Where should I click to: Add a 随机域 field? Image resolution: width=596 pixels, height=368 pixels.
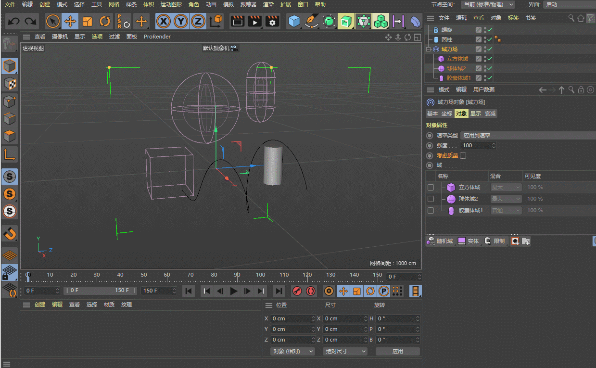pyautogui.click(x=440, y=241)
